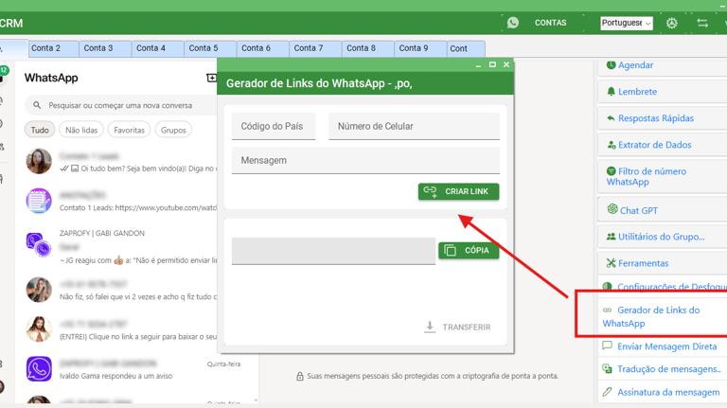Minimize the Gerador de Links dialog
Viewport: 727px width, 408px height.
click(x=478, y=65)
